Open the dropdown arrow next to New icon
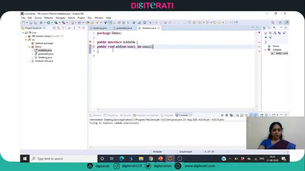Viewport: 305px width, 171px height. click(27, 23)
